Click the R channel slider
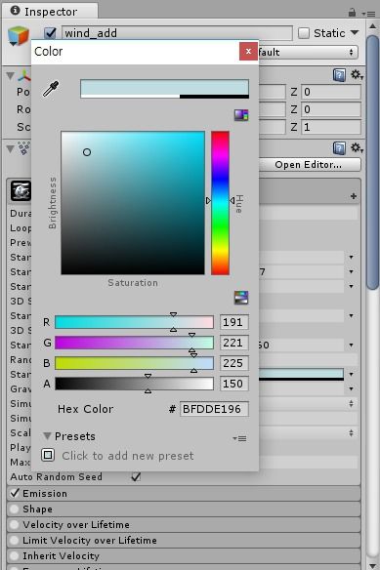The height and width of the screenshot is (570, 380). 134,322
